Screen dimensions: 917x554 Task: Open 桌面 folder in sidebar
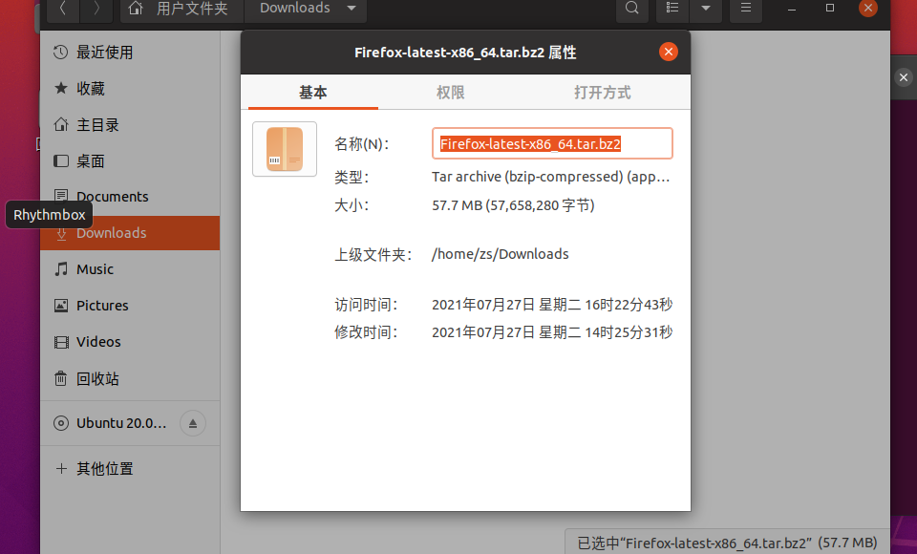click(x=130, y=161)
